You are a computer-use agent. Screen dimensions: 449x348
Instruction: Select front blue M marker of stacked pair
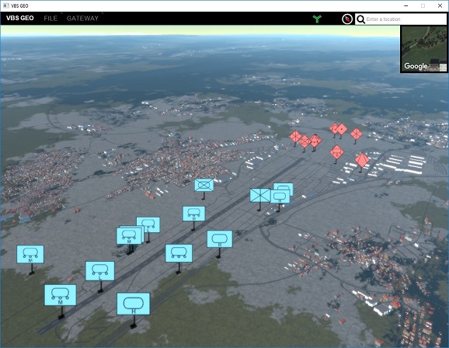click(x=129, y=235)
